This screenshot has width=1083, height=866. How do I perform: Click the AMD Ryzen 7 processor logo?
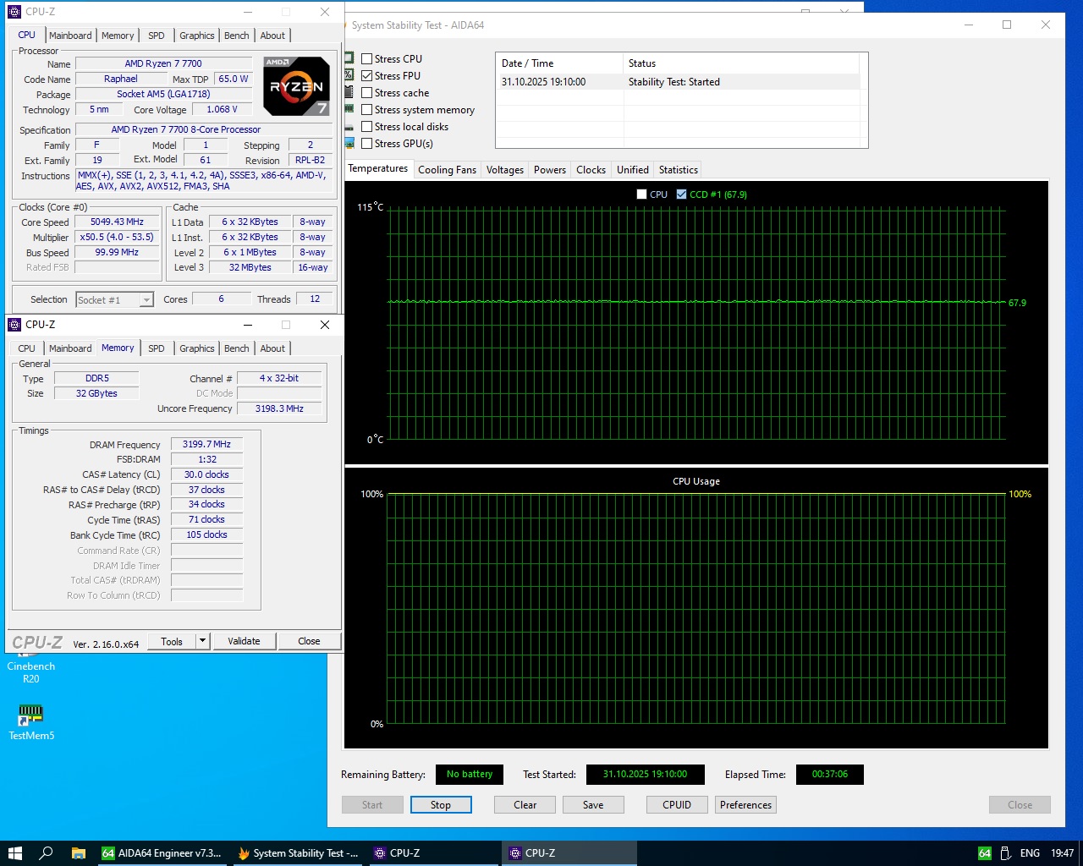(x=296, y=85)
